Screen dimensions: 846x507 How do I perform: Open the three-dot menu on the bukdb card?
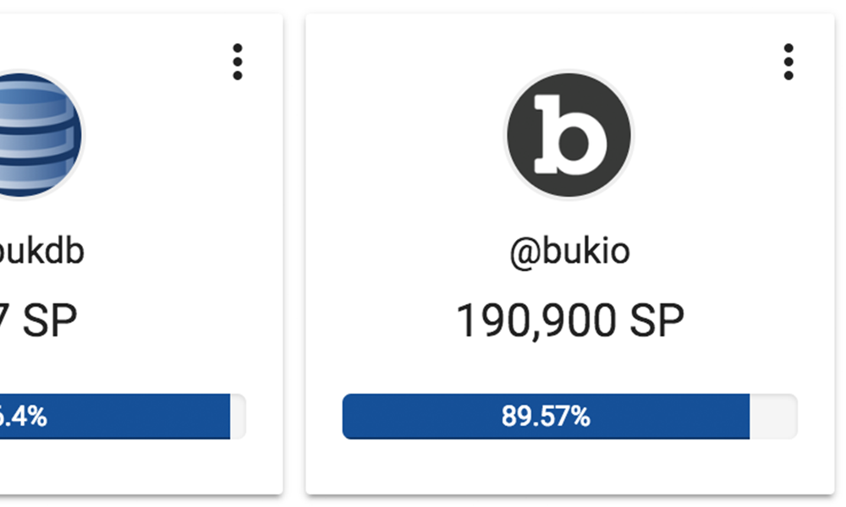238,62
